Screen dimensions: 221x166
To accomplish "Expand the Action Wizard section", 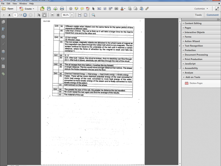I will tap(201, 41).
